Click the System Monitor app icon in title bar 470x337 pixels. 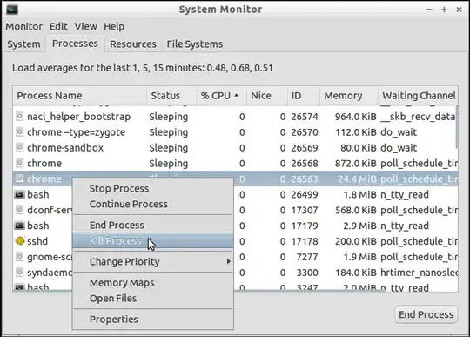point(11,10)
